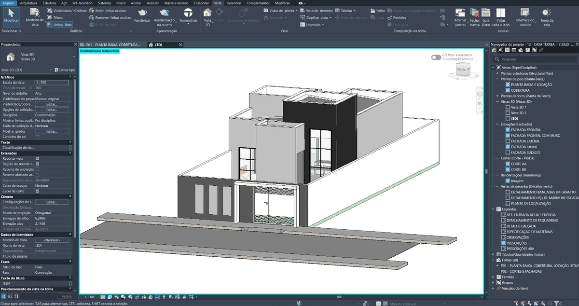
Task: Open the Filtros tool
Action: pyautogui.click(x=55, y=17)
